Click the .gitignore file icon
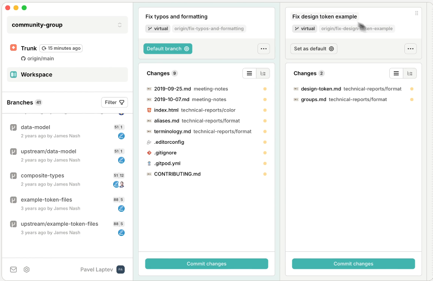The height and width of the screenshot is (281, 433). click(x=149, y=153)
